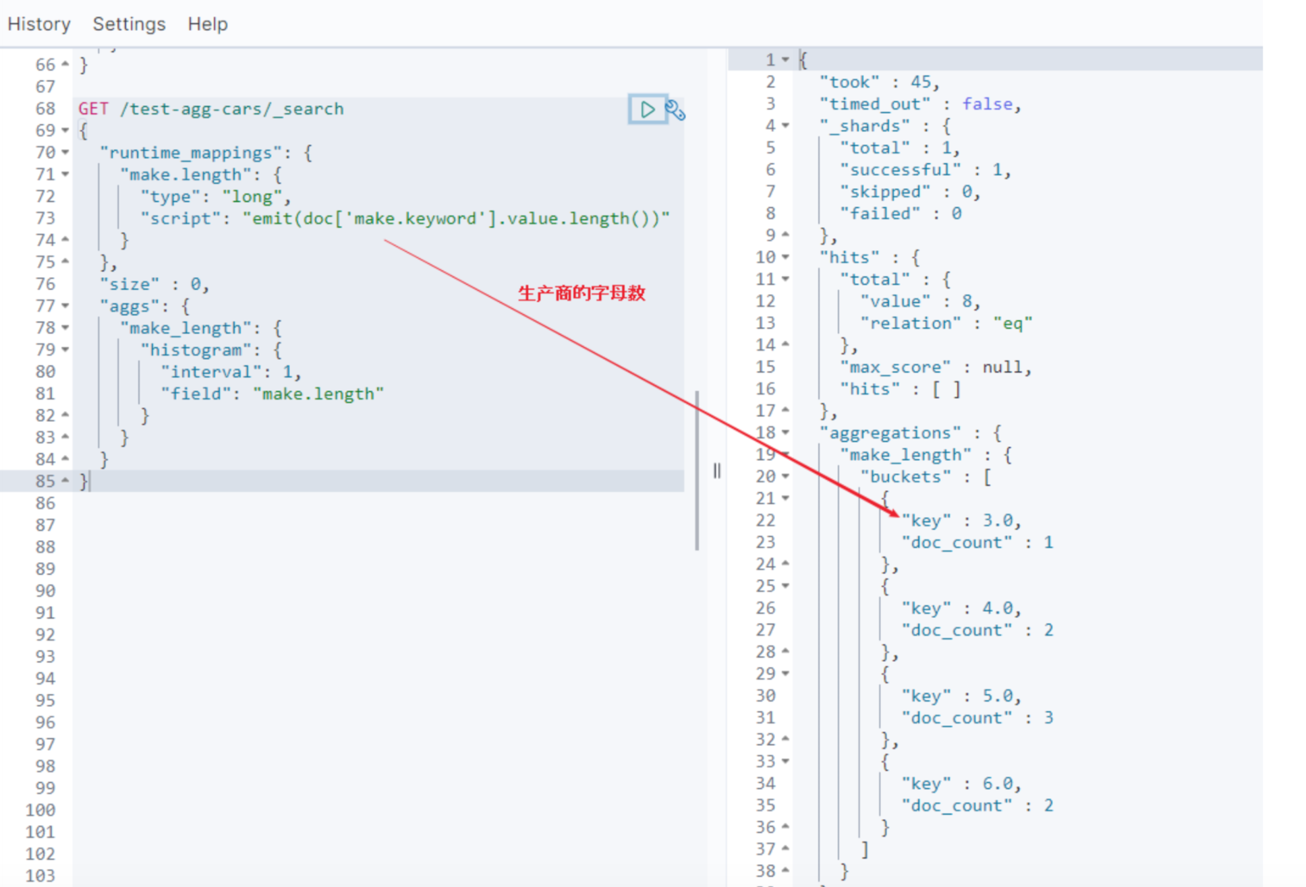Click the GET request line text

pos(211,109)
